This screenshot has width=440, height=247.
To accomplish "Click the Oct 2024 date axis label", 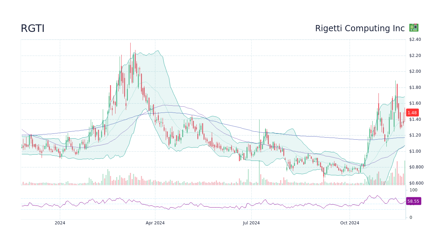I will [350, 223].
